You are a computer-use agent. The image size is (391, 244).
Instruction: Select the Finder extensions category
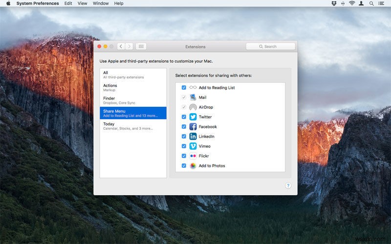pos(133,101)
